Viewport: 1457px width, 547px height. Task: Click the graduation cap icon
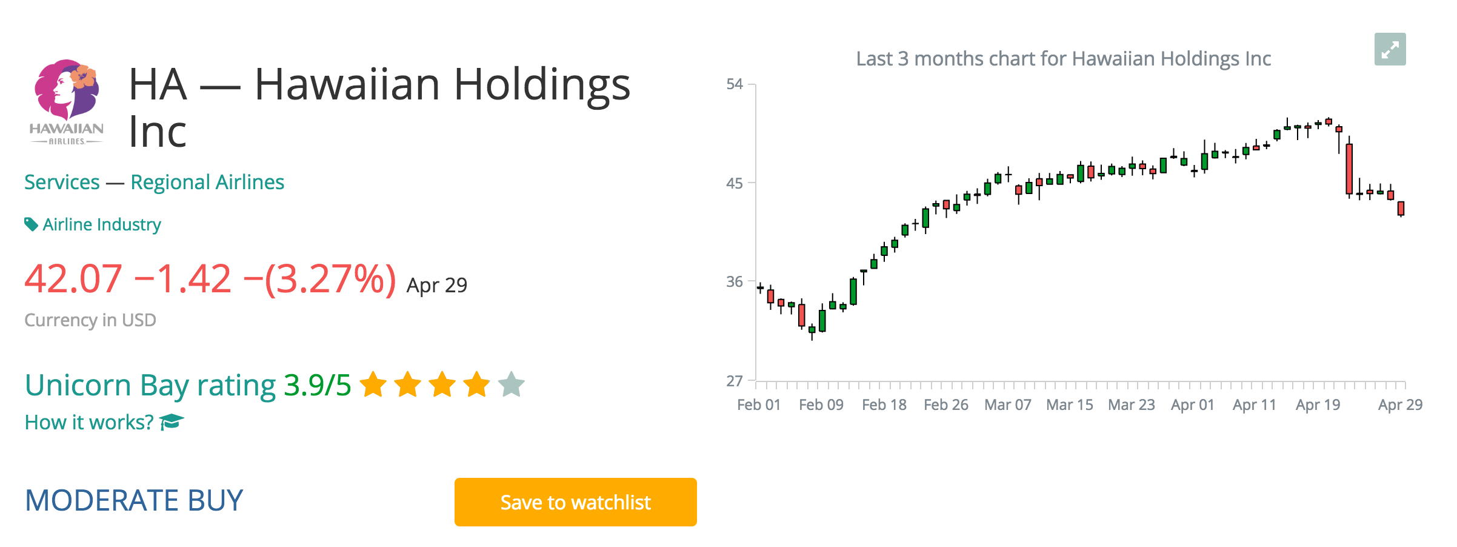pos(172,421)
